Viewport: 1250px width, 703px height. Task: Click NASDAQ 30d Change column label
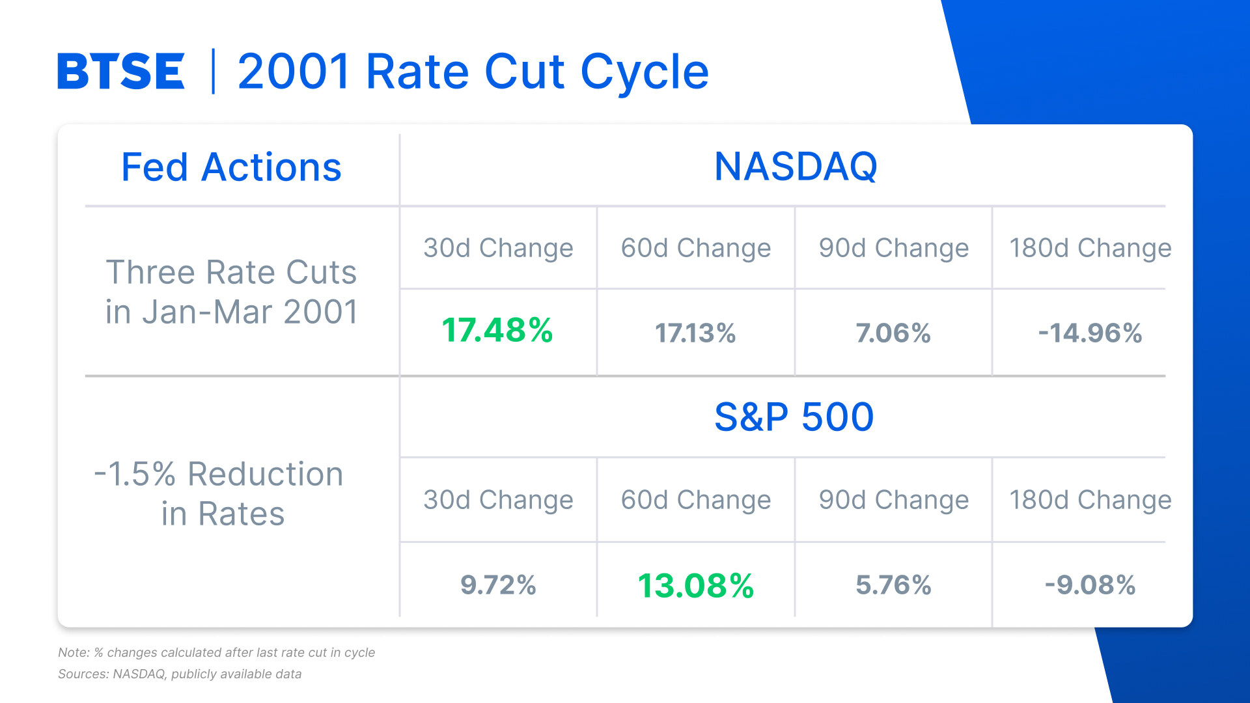498,248
